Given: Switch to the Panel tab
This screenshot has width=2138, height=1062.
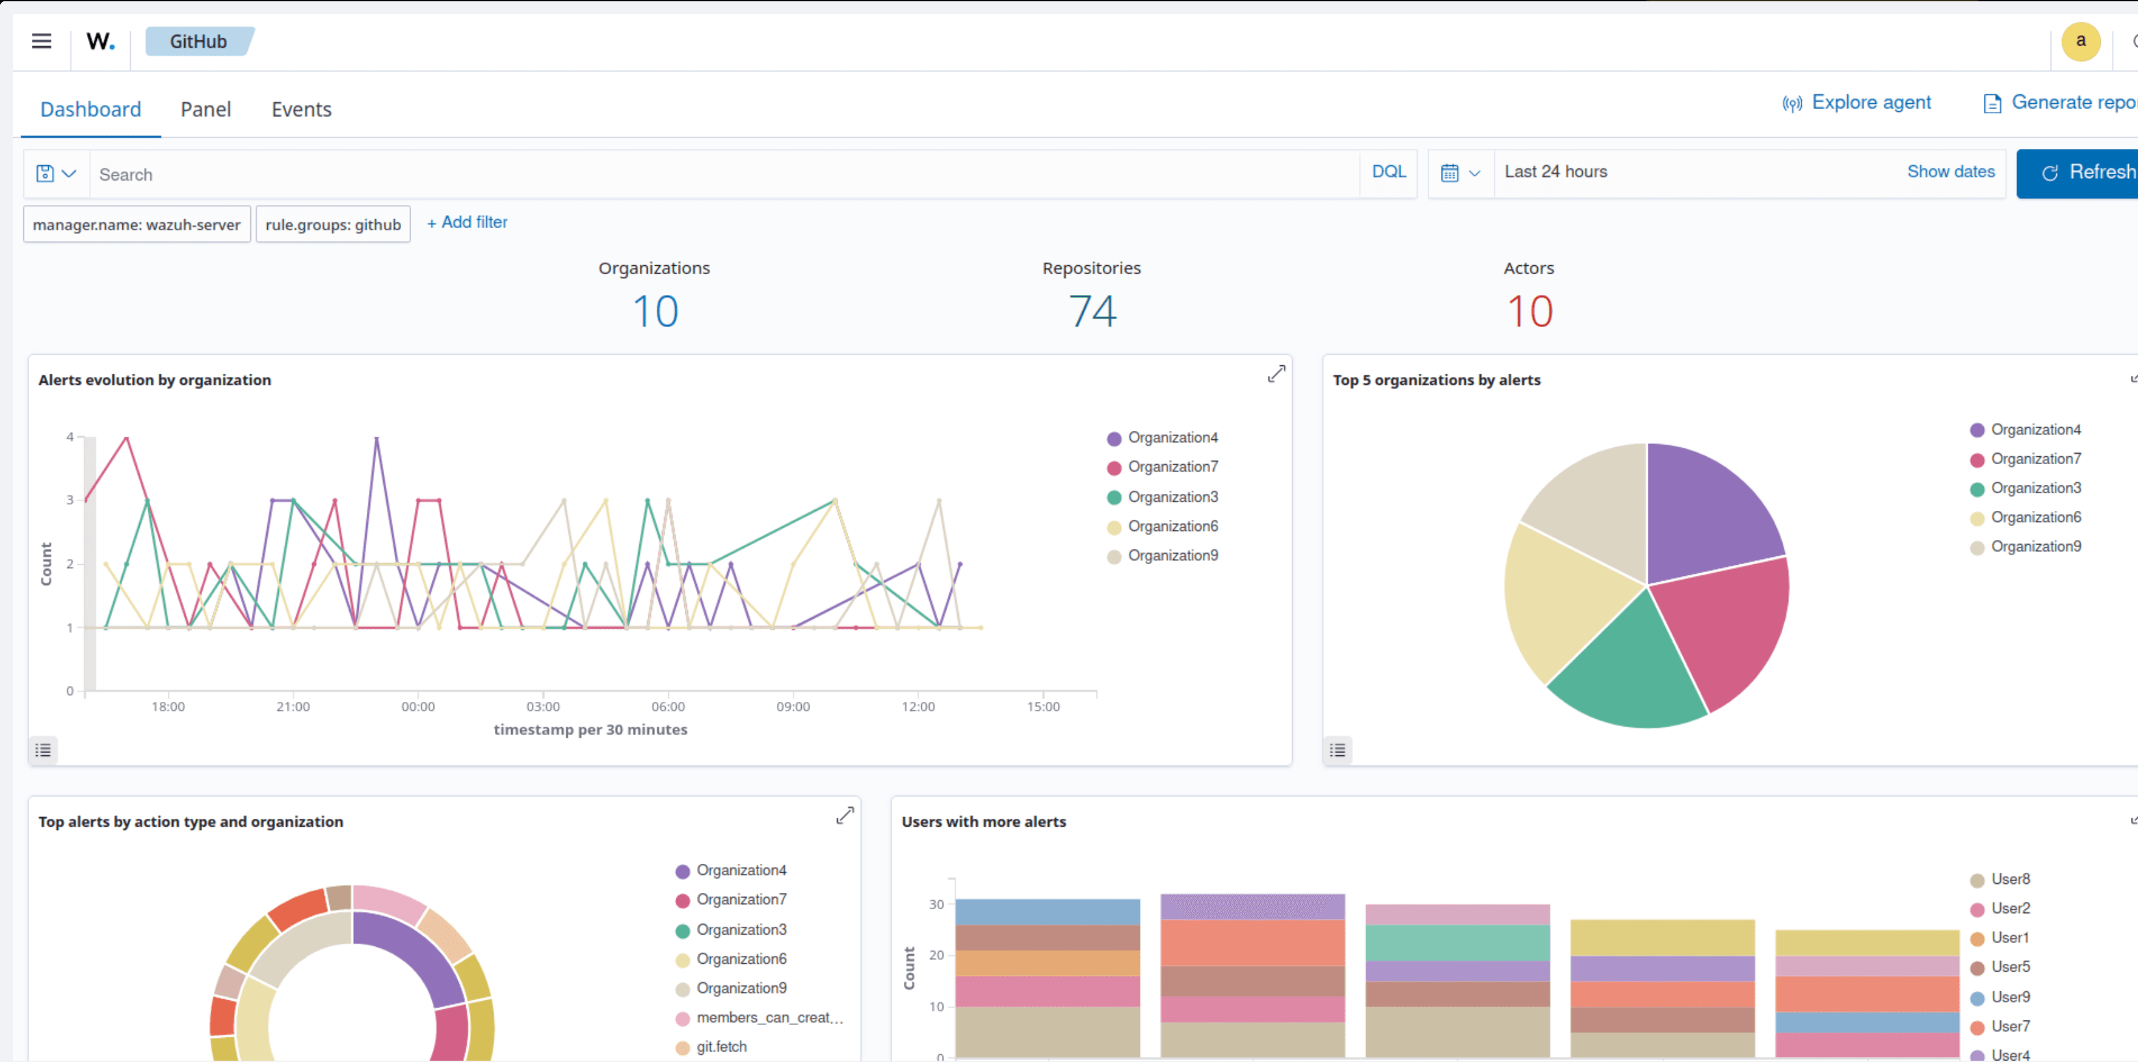Looking at the screenshot, I should tap(205, 110).
